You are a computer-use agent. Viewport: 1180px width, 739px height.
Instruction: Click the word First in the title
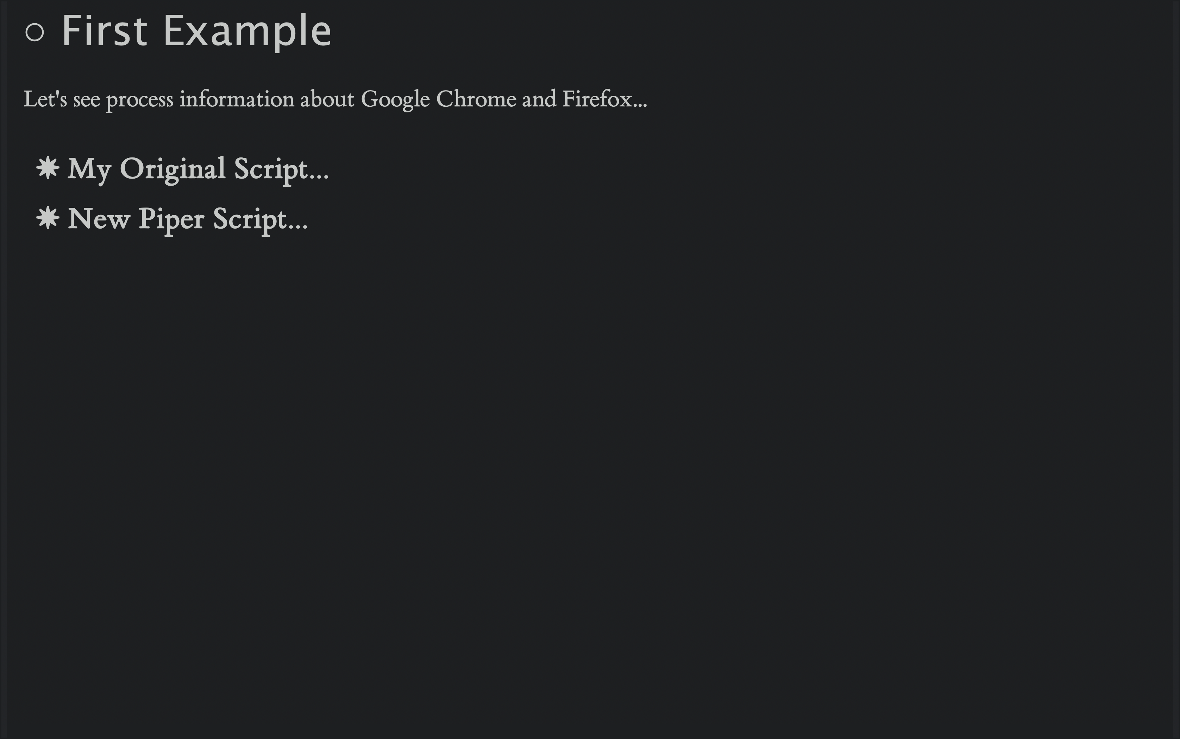[105, 31]
